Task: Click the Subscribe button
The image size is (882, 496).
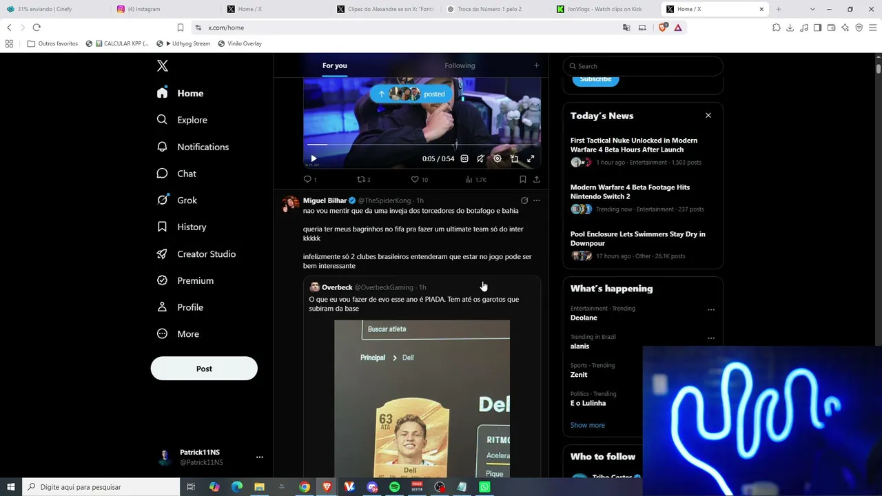Action: click(x=596, y=79)
